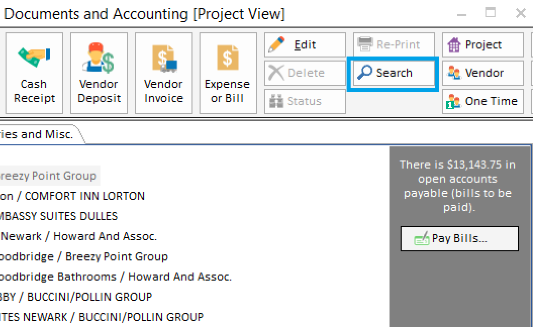Click the Edit pencil button

pos(305,45)
